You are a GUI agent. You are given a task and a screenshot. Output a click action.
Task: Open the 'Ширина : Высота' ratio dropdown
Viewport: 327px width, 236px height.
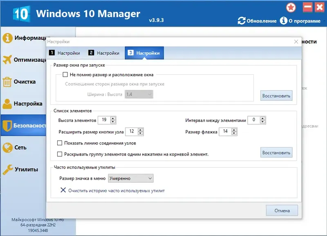(x=138, y=94)
